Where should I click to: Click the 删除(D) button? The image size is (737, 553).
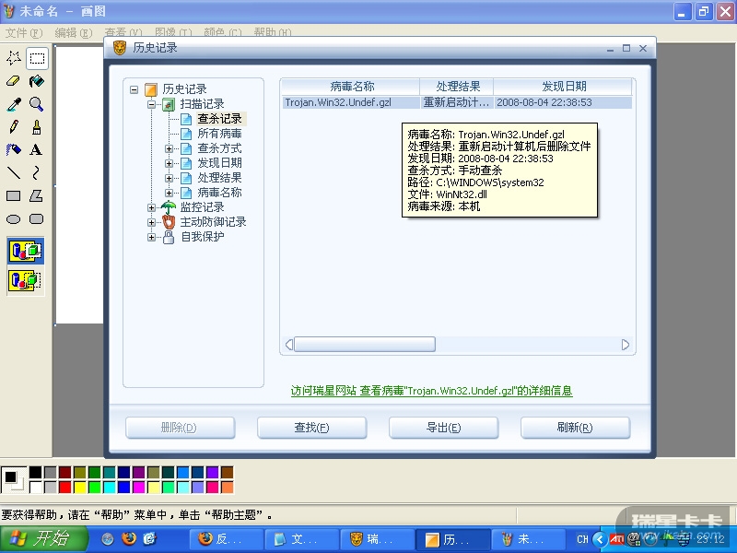click(180, 428)
